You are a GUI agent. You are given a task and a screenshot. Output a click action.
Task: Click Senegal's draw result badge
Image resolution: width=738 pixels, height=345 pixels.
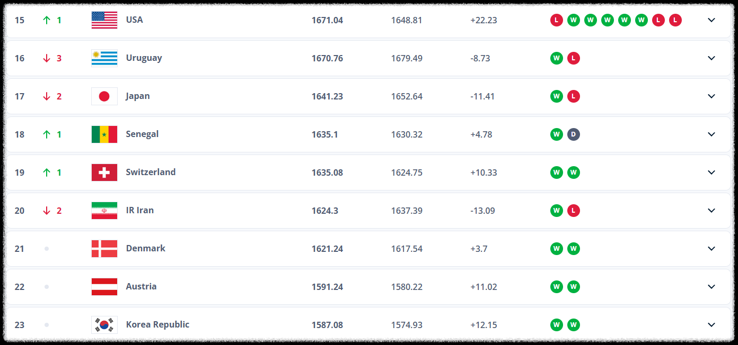(574, 134)
